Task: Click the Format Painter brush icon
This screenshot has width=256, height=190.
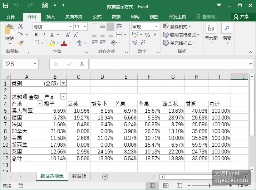Action: [x=21, y=43]
